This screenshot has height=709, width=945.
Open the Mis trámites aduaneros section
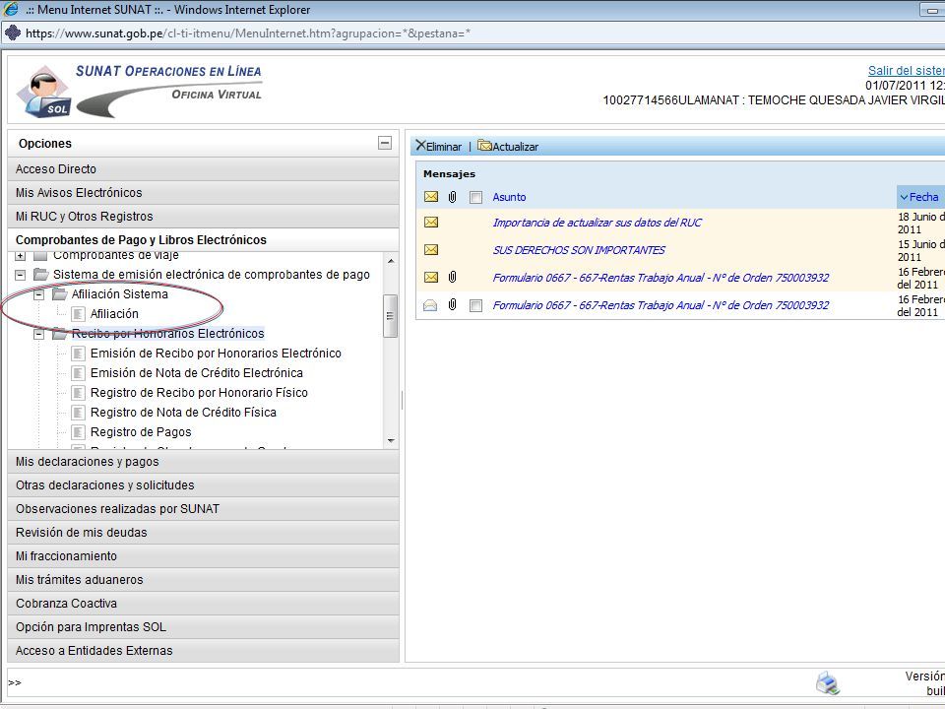(203, 580)
